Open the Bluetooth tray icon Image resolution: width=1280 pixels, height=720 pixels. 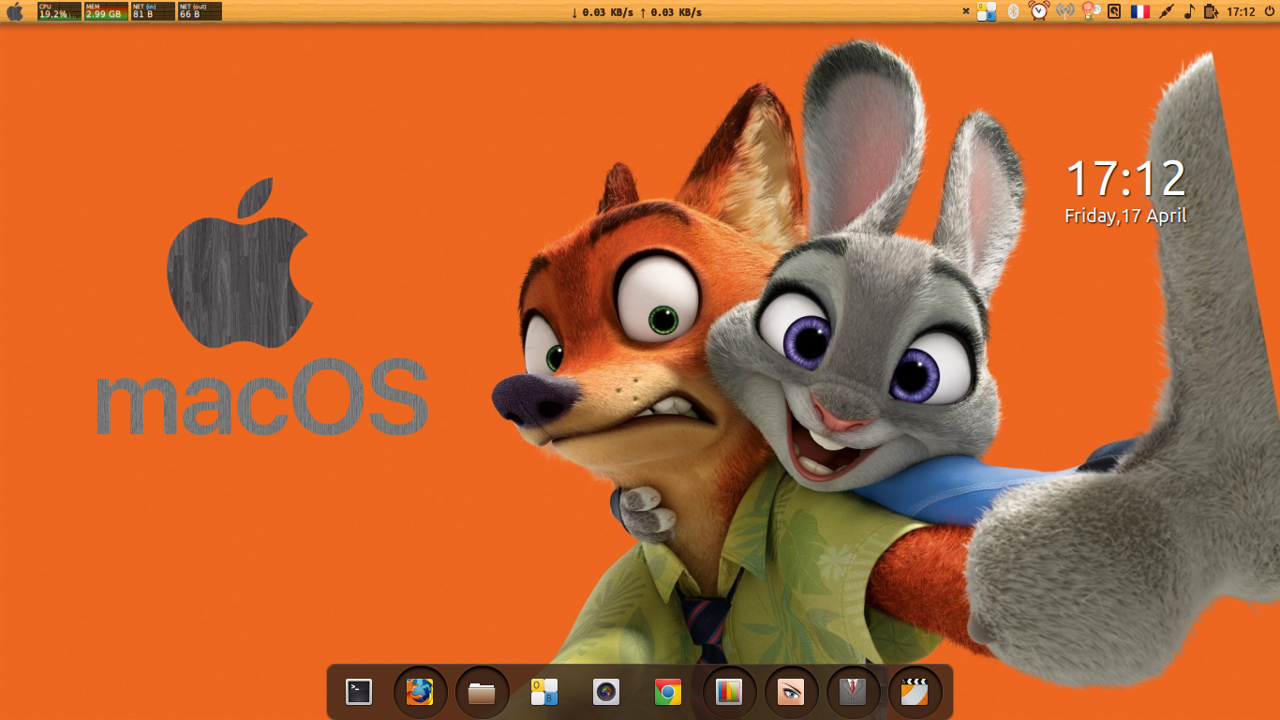pos(1013,11)
